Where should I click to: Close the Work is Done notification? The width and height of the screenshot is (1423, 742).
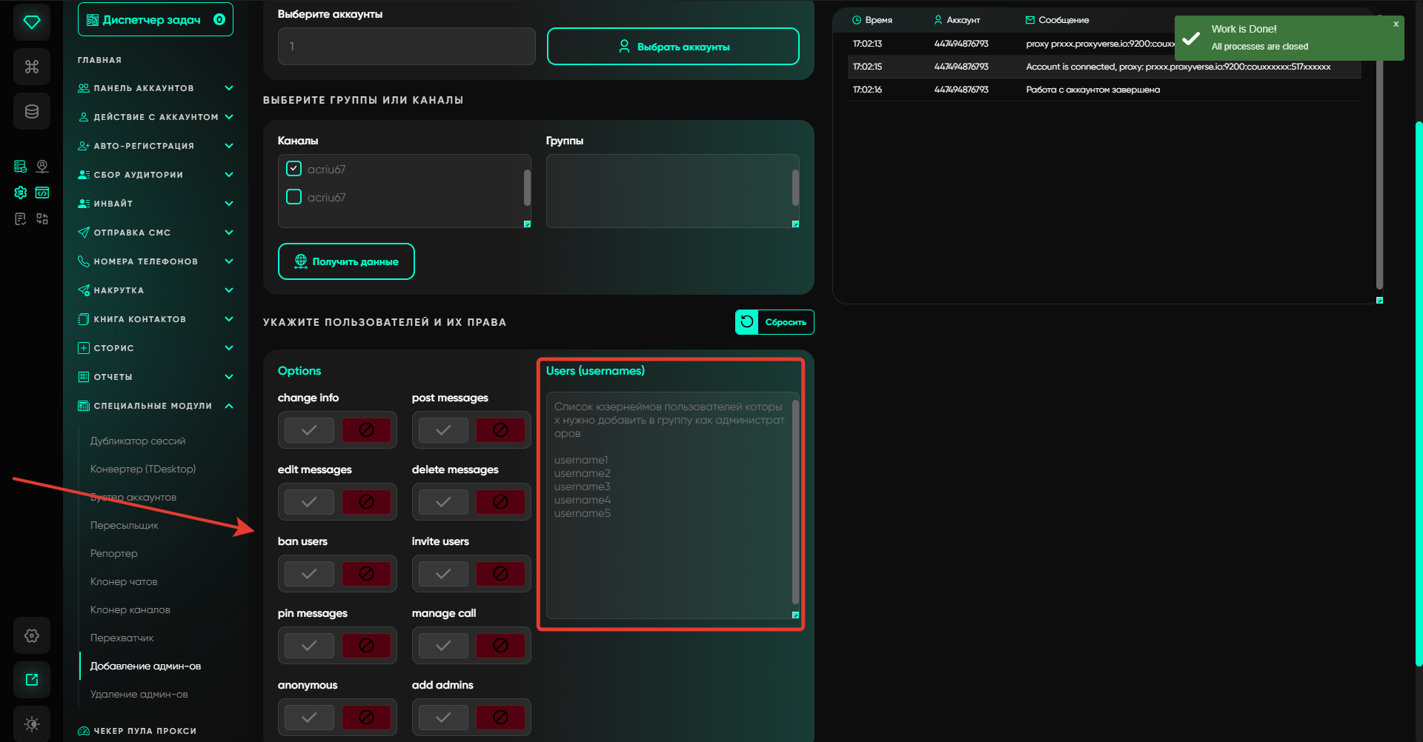pyautogui.click(x=1396, y=24)
